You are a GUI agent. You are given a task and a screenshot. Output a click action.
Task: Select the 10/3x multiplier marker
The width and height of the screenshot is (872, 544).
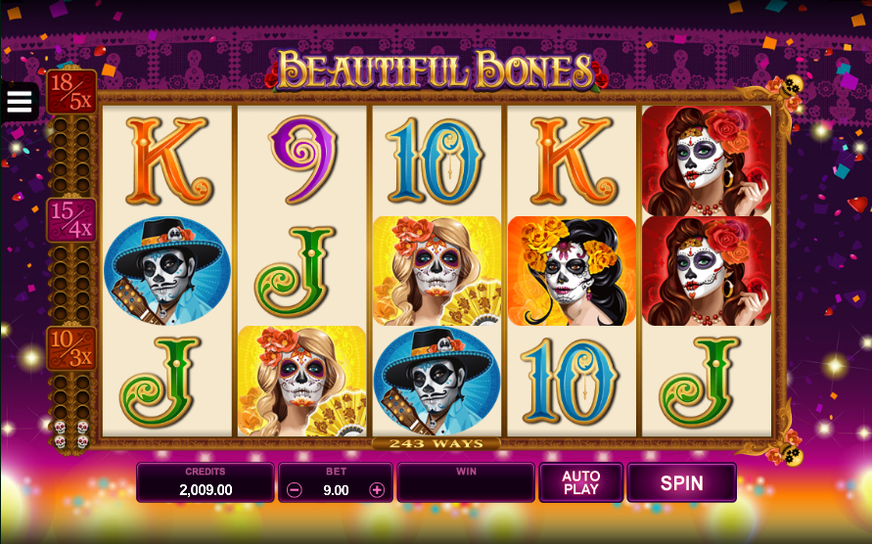pyautogui.click(x=71, y=348)
